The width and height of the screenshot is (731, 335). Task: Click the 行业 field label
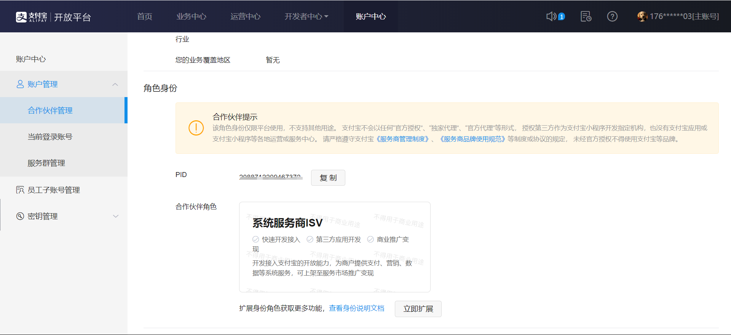182,39
